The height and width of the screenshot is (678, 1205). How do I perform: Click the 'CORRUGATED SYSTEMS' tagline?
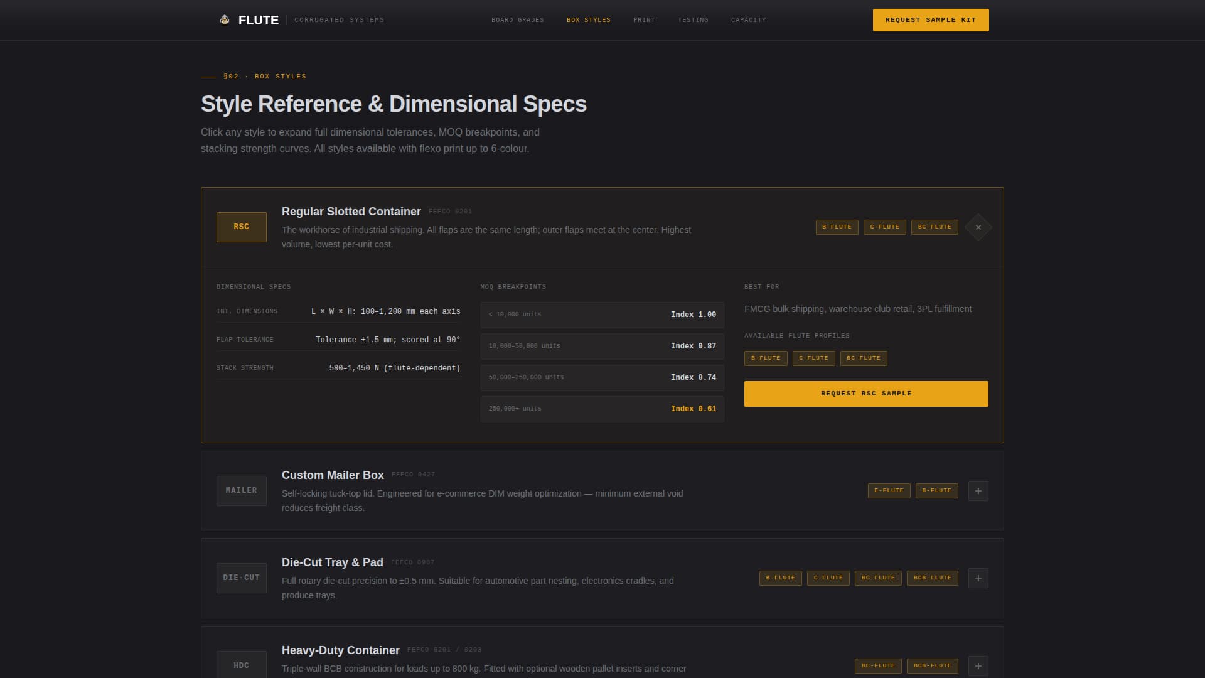tap(340, 20)
